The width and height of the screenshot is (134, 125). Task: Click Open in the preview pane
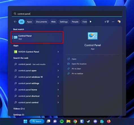[x=74, y=59]
